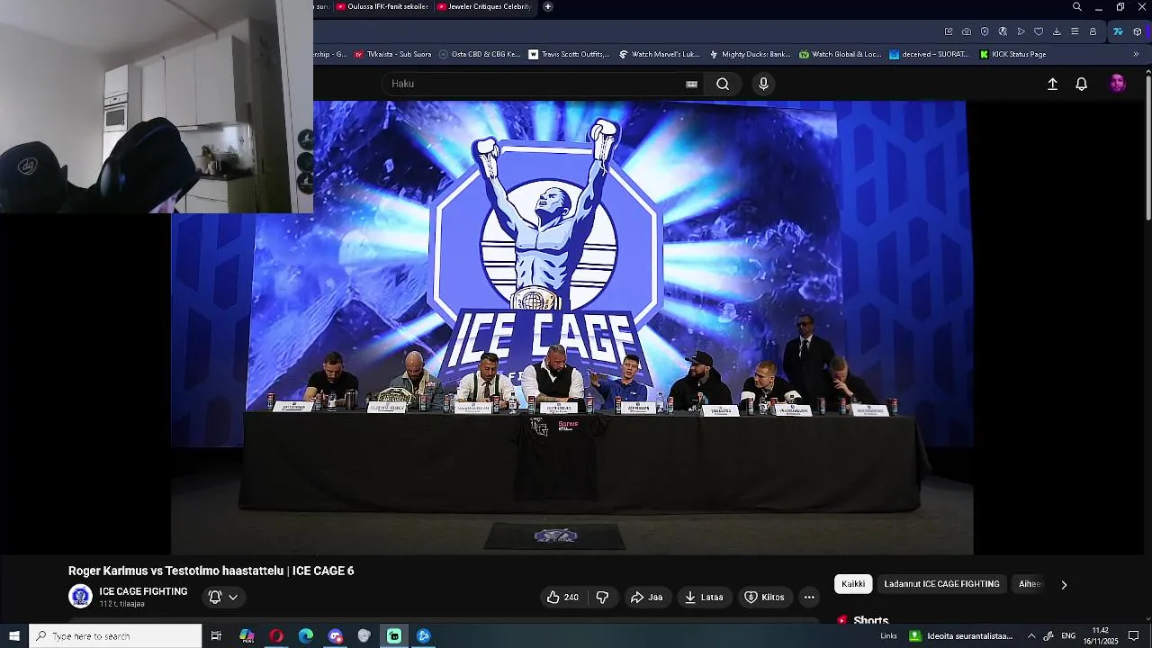The image size is (1152, 648).
Task: Like the video showing 240 likes
Action: [563, 597]
